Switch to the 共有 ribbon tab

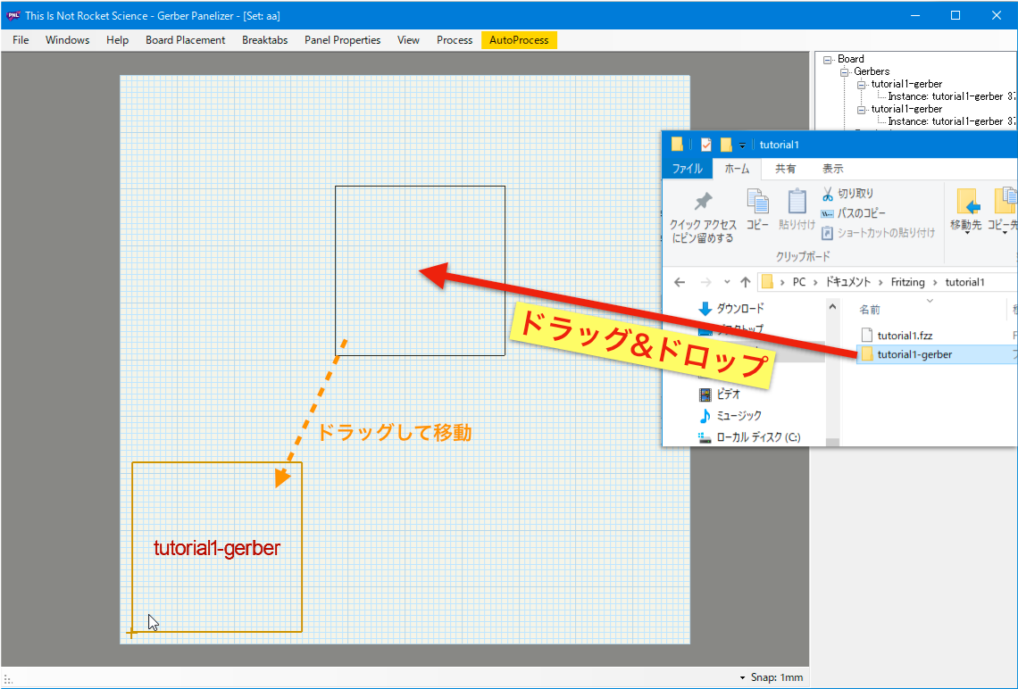(786, 169)
